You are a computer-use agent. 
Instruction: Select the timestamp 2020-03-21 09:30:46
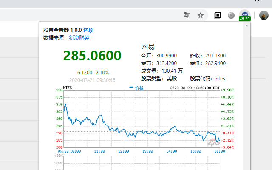point(92,80)
